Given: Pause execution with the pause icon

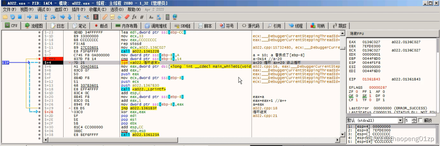Looking at the screenshot, I should 36,17.
